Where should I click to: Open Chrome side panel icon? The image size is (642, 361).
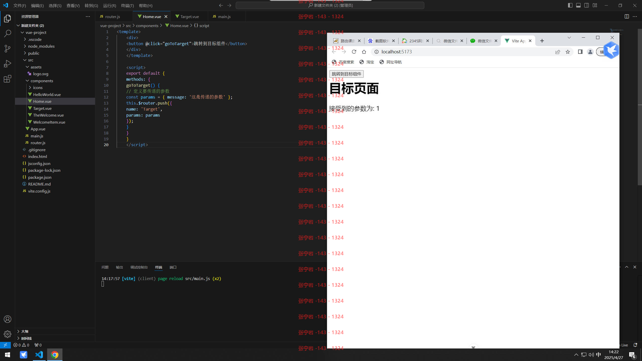pos(580,52)
